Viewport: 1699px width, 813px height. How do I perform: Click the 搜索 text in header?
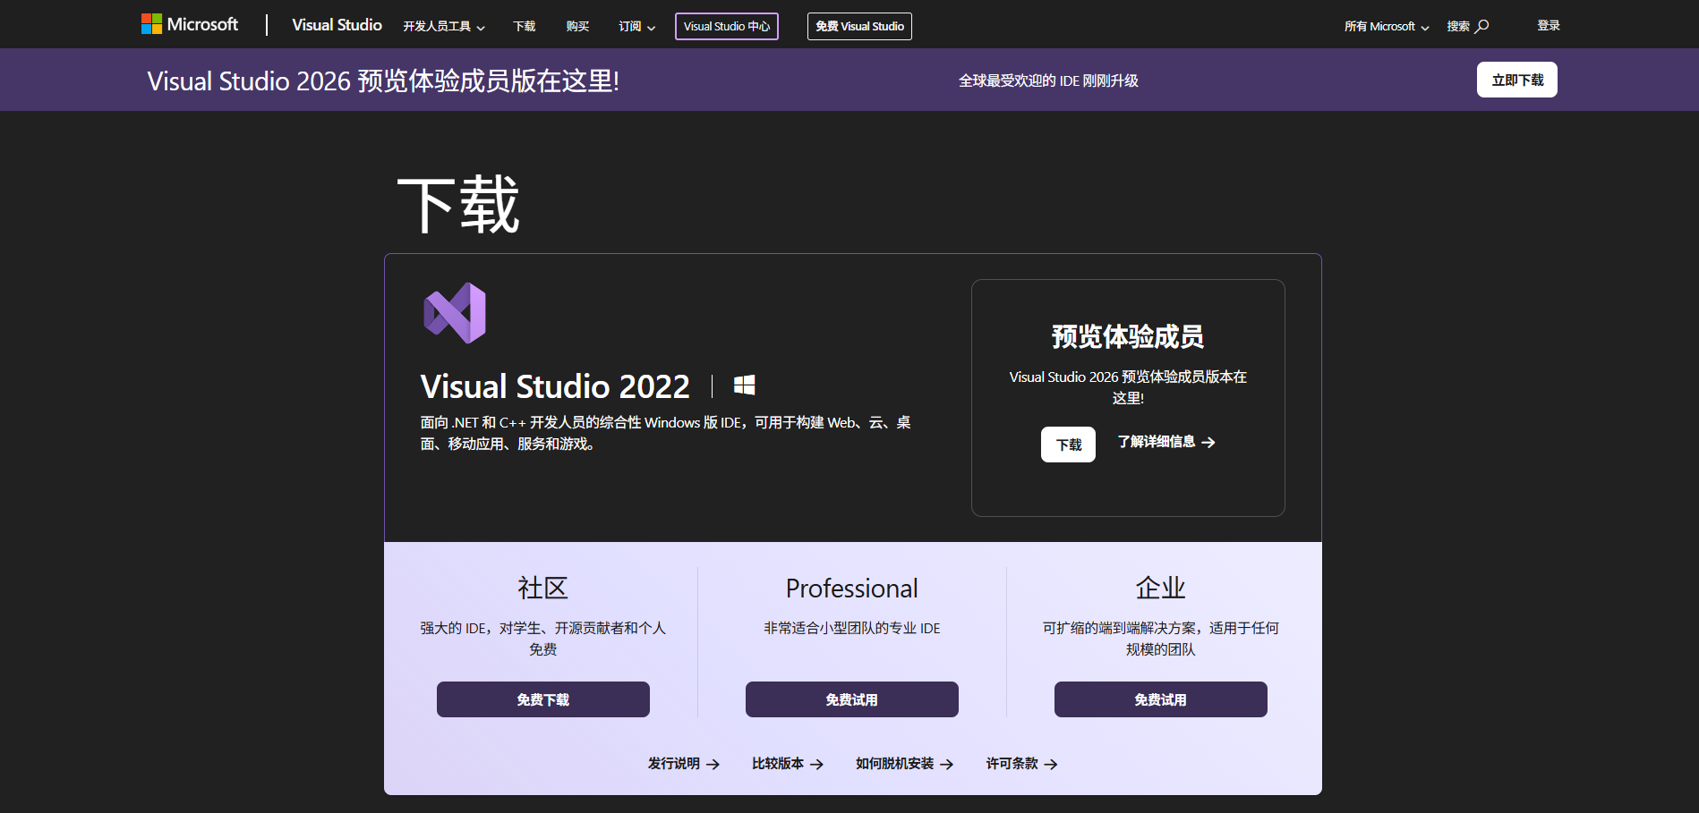tap(1458, 26)
